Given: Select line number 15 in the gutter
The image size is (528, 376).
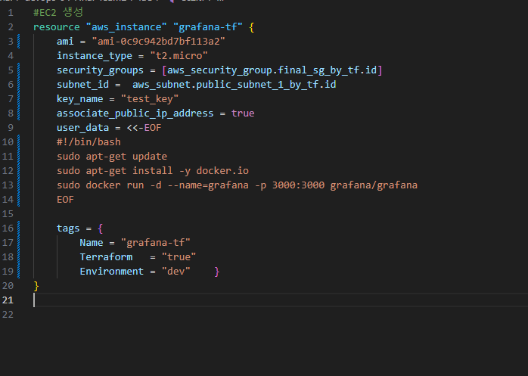Looking at the screenshot, I should [8, 214].
